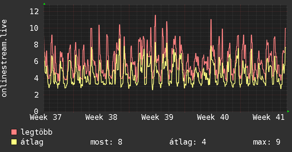Viewport: 292px width, 152px height.
Task: Click the y-axis value 2
Action: tap(36, 95)
